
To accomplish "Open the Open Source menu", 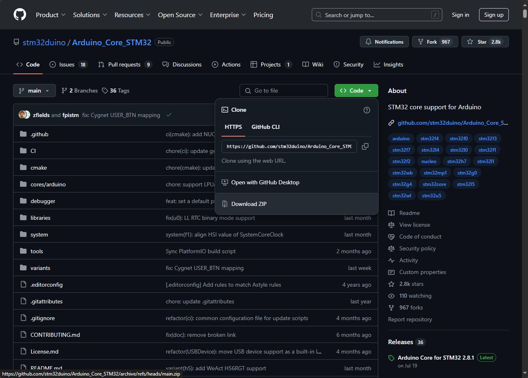I will click(180, 15).
